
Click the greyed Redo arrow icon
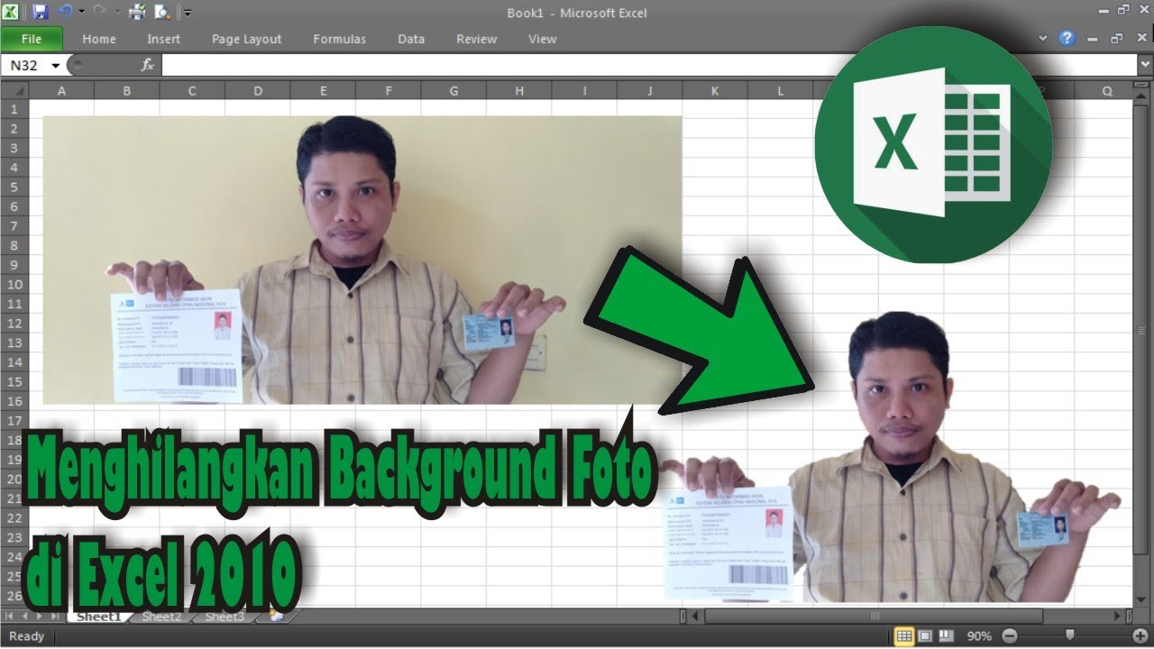tap(98, 12)
